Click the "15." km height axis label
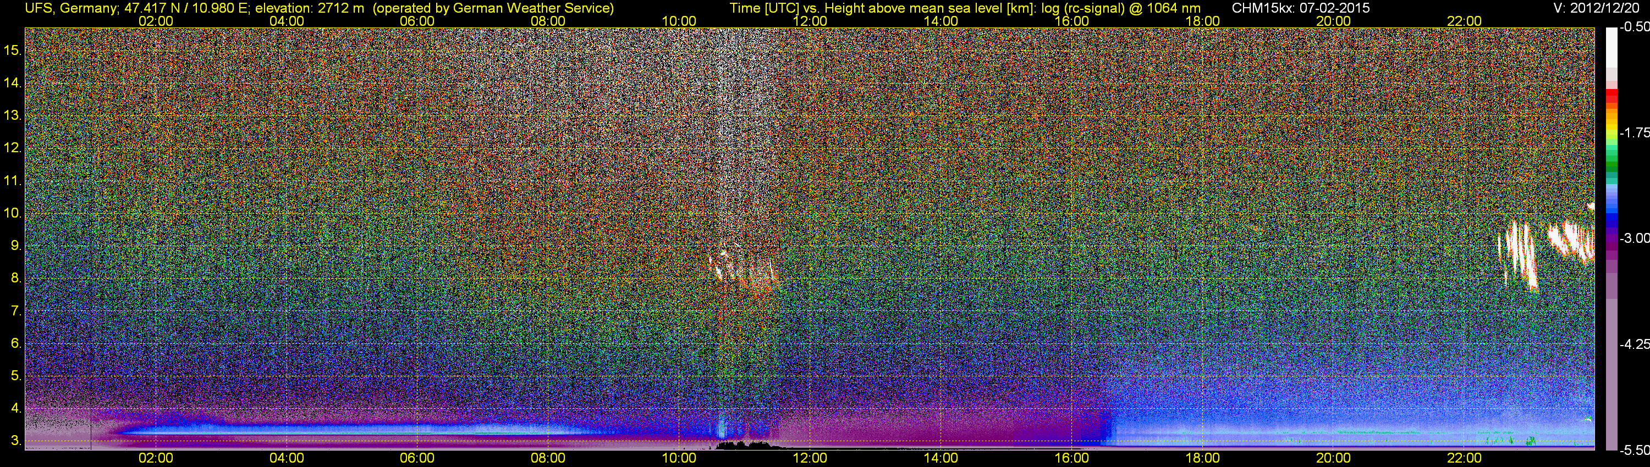 click(x=13, y=50)
